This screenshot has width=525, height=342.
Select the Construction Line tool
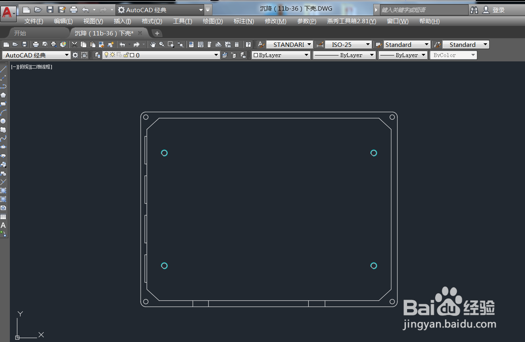pyautogui.click(x=3, y=78)
